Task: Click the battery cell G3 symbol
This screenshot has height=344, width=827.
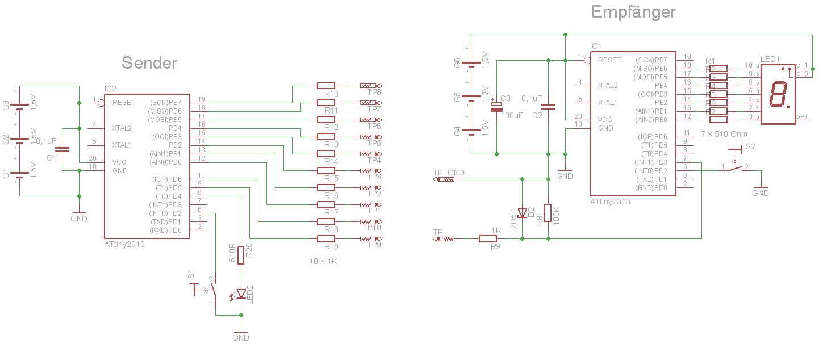Action: pos(20,106)
